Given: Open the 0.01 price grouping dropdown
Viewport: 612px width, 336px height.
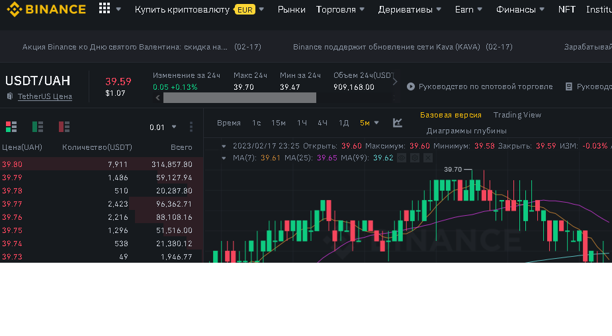Looking at the screenshot, I should [163, 127].
